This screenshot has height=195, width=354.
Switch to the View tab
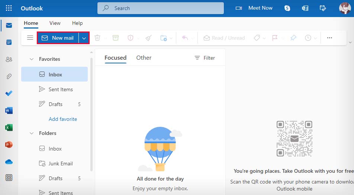(55, 23)
